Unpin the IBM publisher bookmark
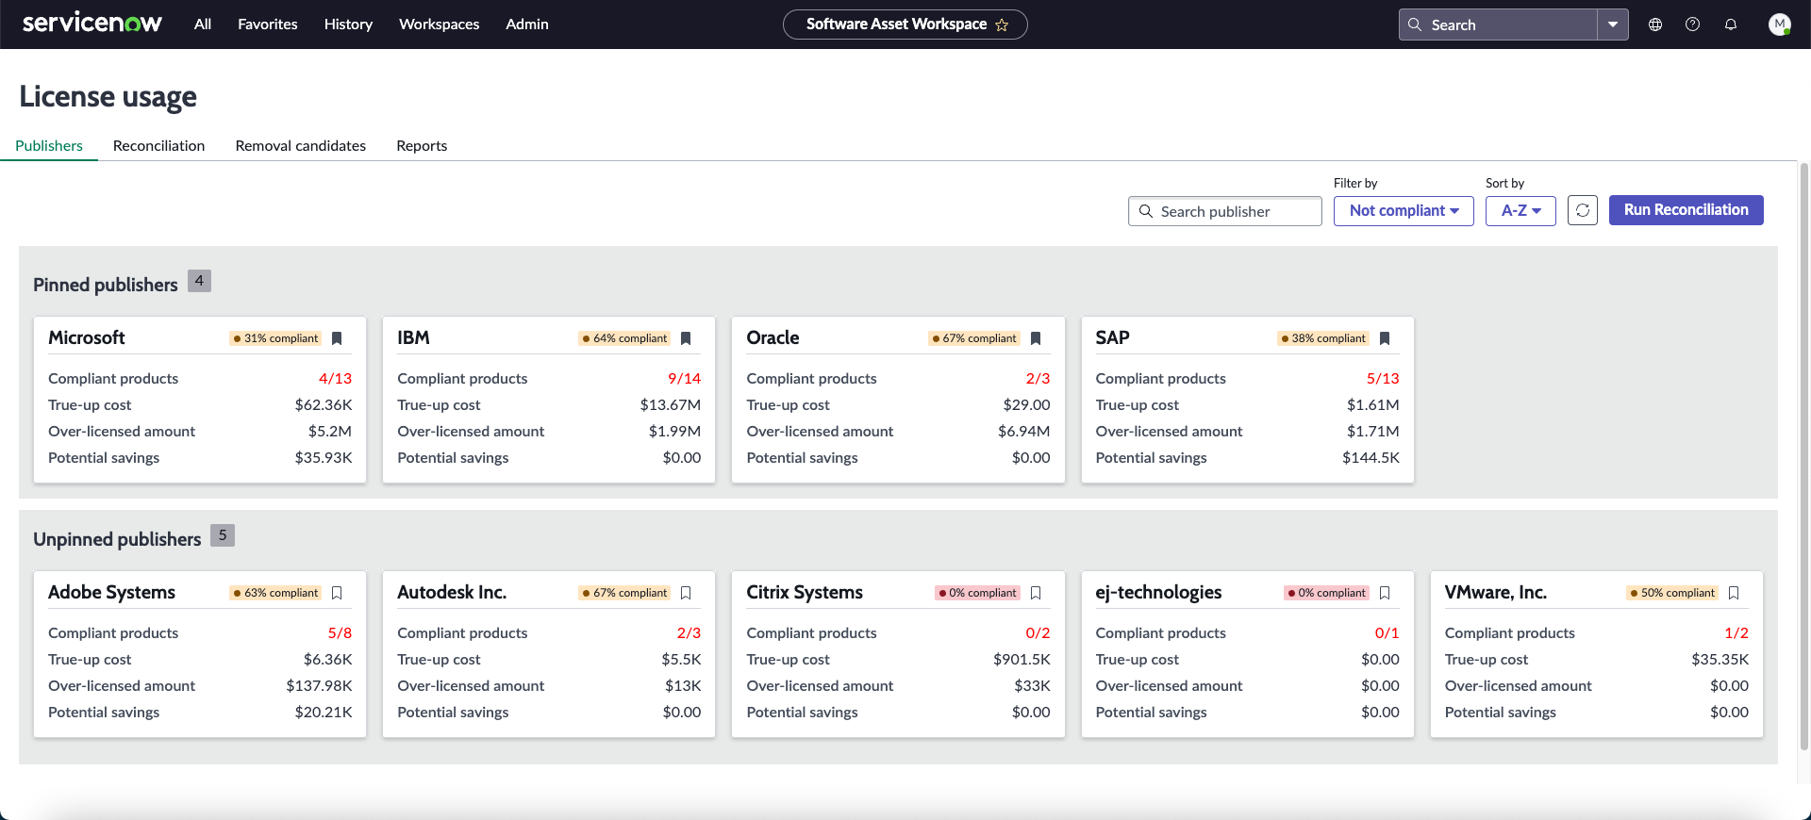Viewport: 1811px width, 820px height. coord(686,338)
